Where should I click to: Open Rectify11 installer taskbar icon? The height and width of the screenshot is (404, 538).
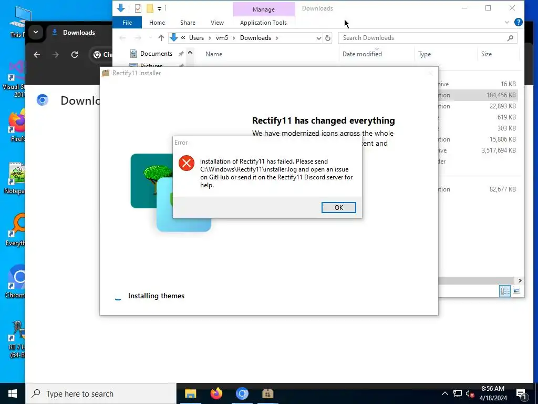pos(267,393)
